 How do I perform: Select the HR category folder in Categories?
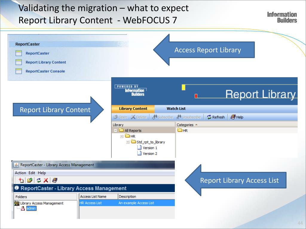click(x=183, y=131)
